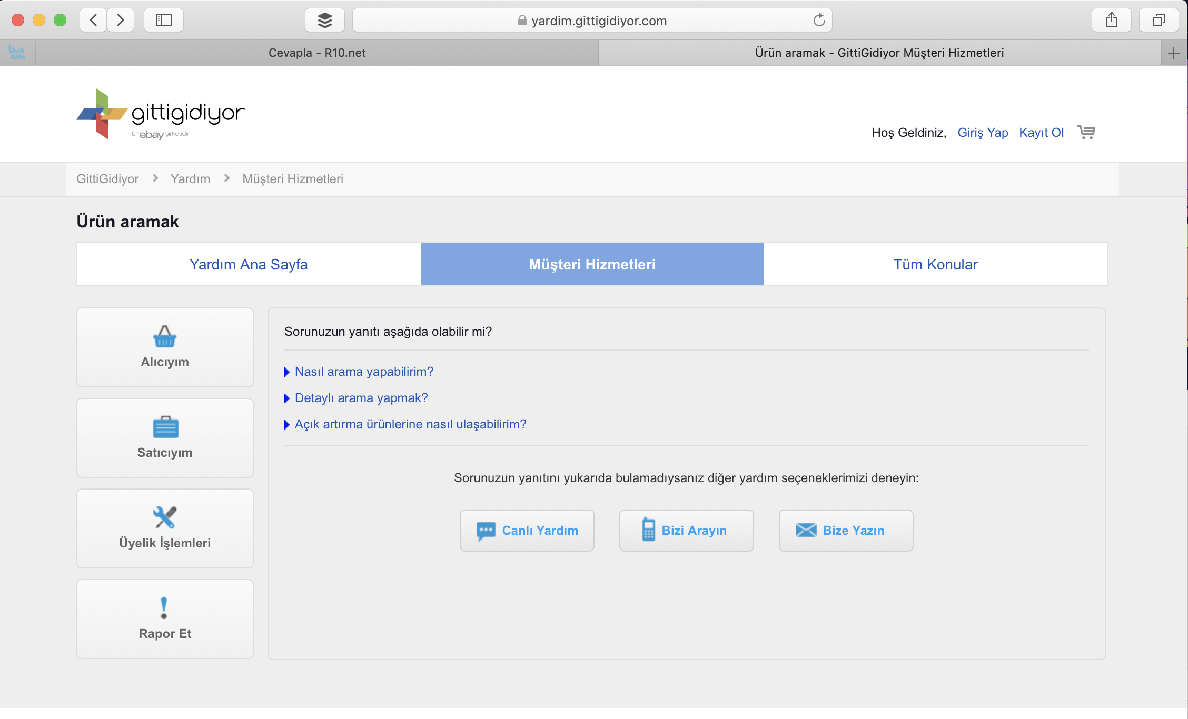Select the Satıcıyım briefcase icon
Image resolution: width=1188 pixels, height=719 pixels.
click(165, 427)
